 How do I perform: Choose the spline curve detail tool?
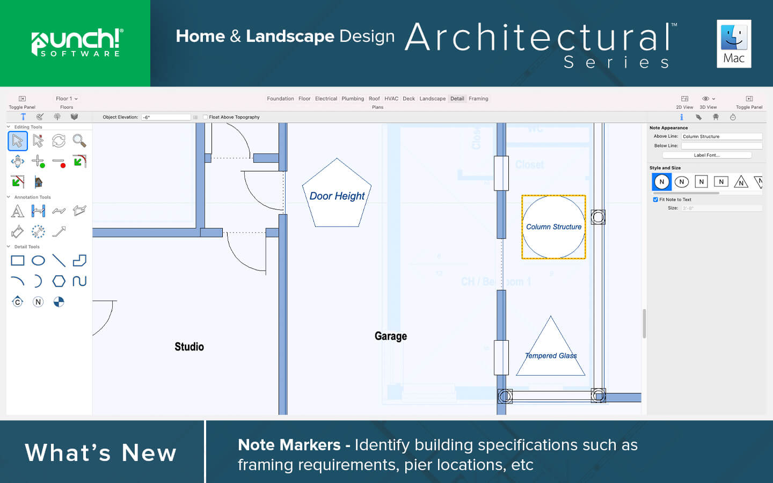pos(79,281)
